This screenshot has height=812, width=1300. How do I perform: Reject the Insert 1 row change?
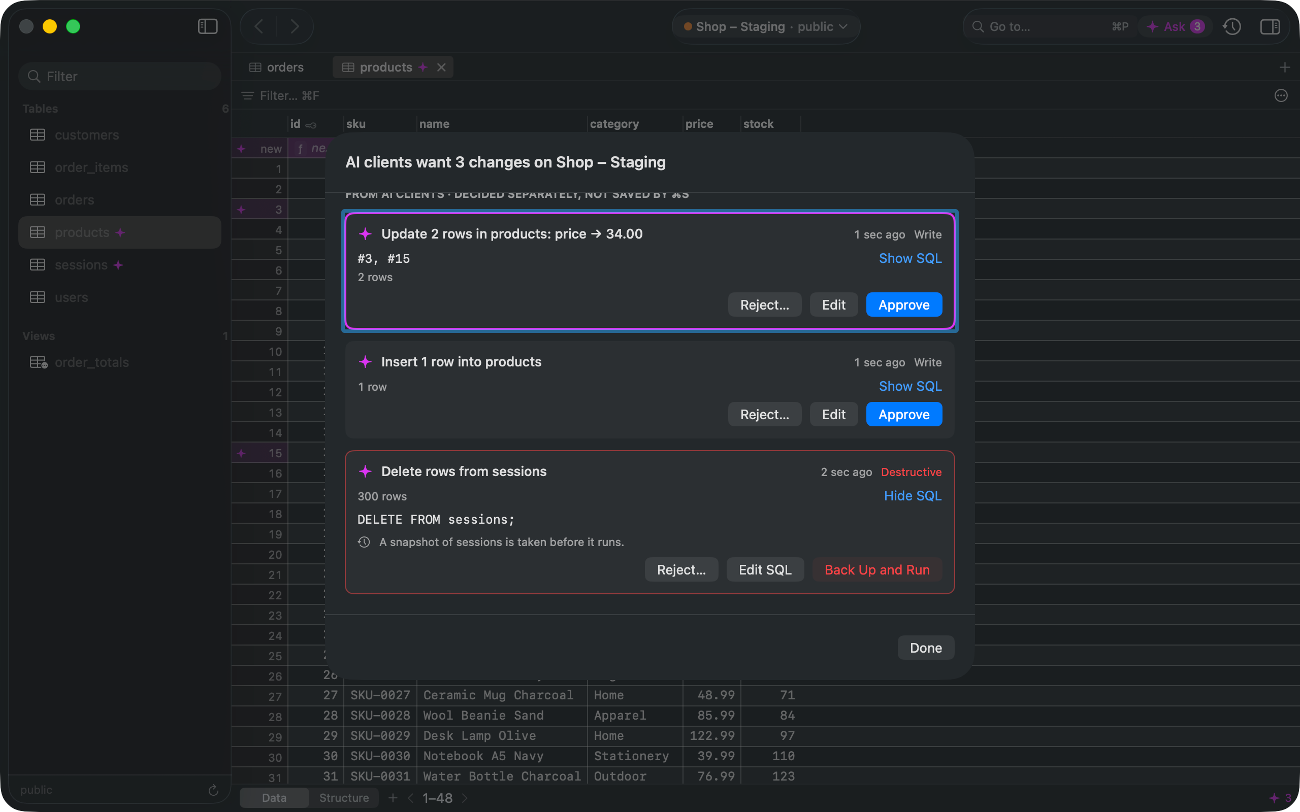(764, 414)
